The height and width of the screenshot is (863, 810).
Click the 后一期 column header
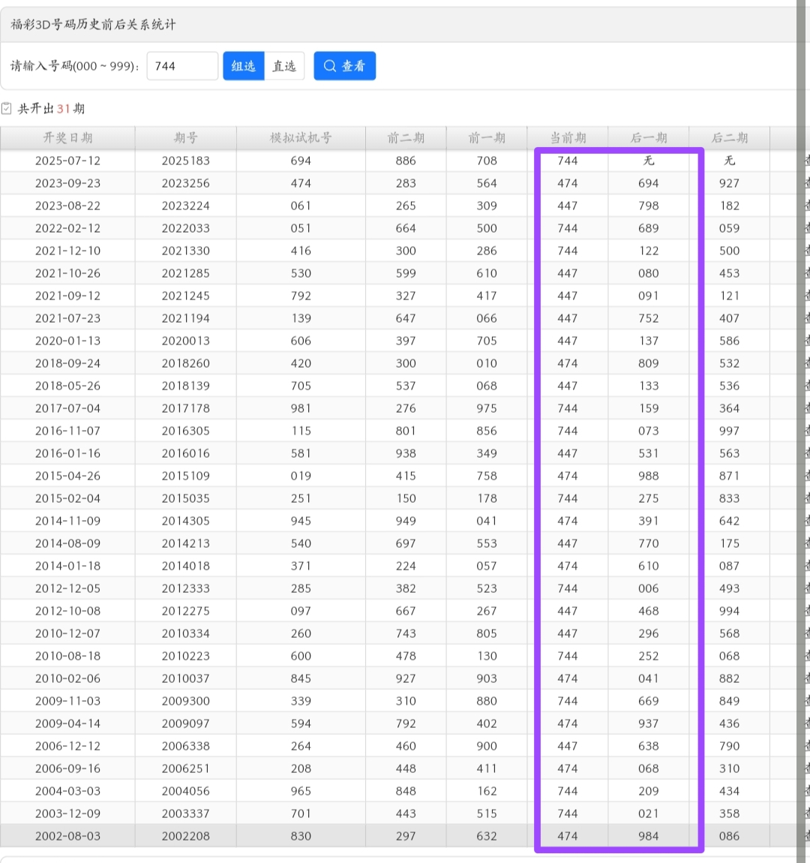pos(649,138)
